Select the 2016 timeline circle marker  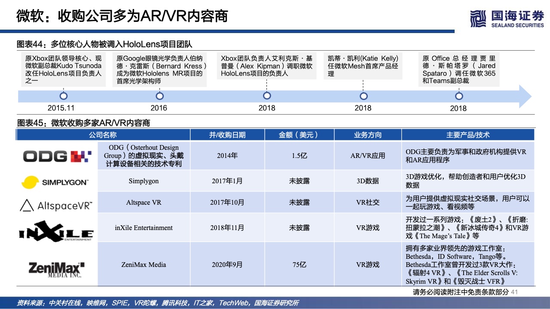tap(159, 96)
